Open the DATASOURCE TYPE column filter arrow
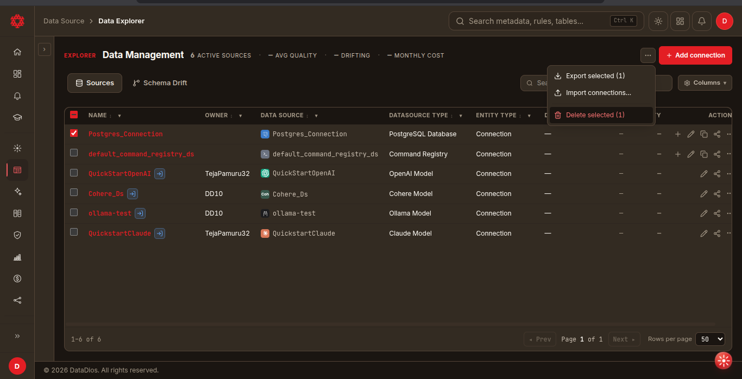Screen dimensions: 742x379 461,116
